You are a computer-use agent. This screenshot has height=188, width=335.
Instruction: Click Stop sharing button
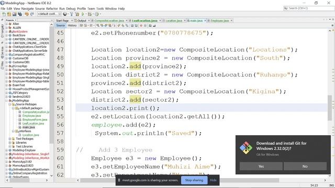pos(194,180)
